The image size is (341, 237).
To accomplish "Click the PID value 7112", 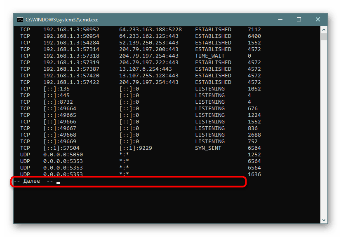I will pyautogui.click(x=254, y=30).
